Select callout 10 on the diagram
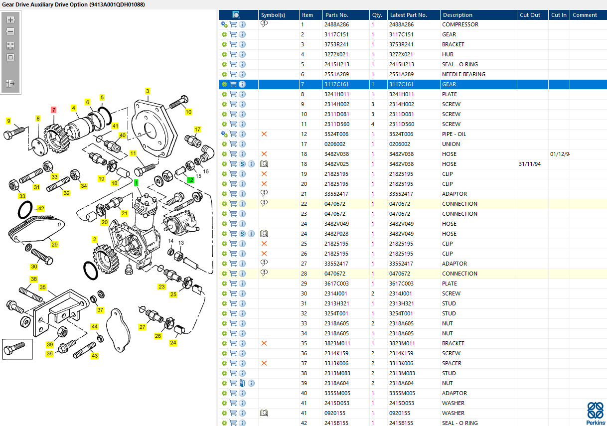Image resolution: width=607 pixels, height=426 pixels. tap(188, 112)
